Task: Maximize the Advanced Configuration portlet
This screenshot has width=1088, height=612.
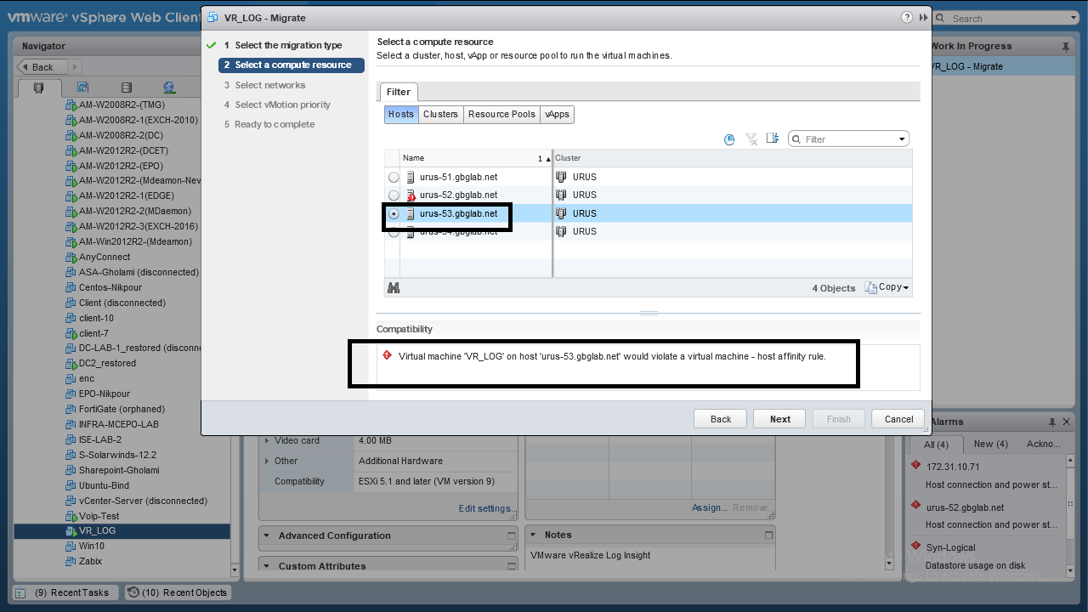Action: pyautogui.click(x=512, y=535)
